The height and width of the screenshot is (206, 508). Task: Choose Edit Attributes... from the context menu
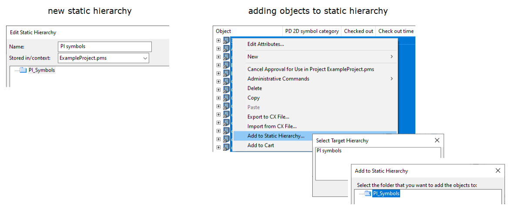pyautogui.click(x=265, y=44)
